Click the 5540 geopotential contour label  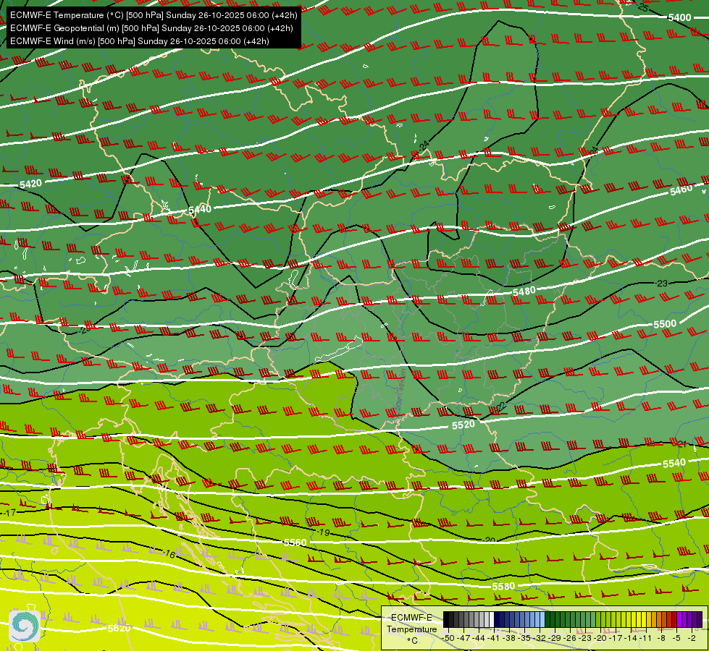pyautogui.click(x=674, y=463)
